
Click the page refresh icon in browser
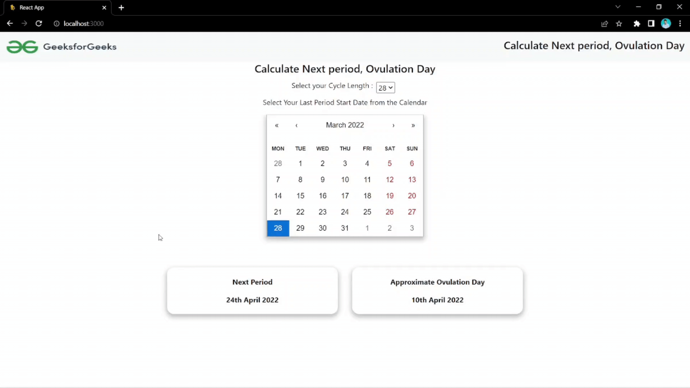point(39,24)
